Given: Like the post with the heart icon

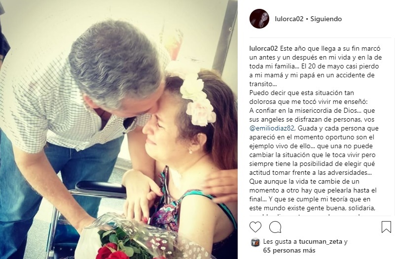Looking at the screenshot, I should point(255,227).
